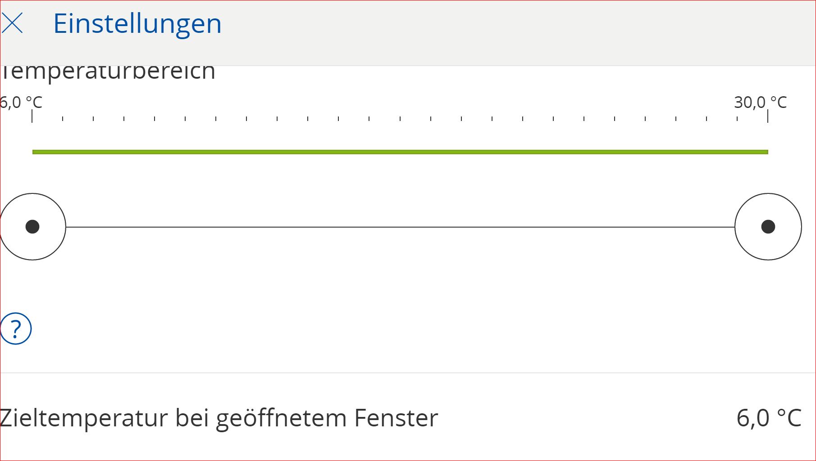Close the Einstellungen panel with the X
The image size is (816, 461).
12,23
